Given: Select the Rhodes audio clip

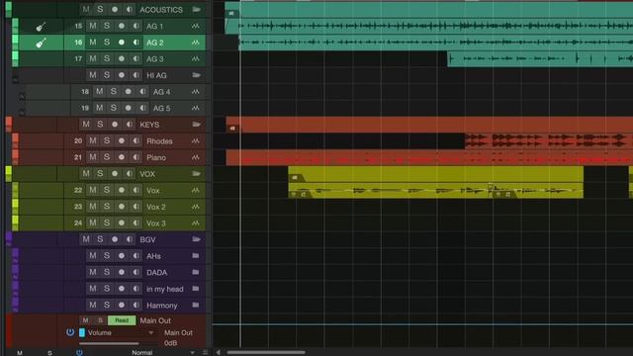Looking at the screenshot, I should (x=549, y=140).
